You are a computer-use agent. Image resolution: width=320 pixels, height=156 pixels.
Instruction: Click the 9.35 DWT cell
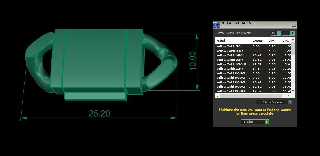(x=274, y=69)
